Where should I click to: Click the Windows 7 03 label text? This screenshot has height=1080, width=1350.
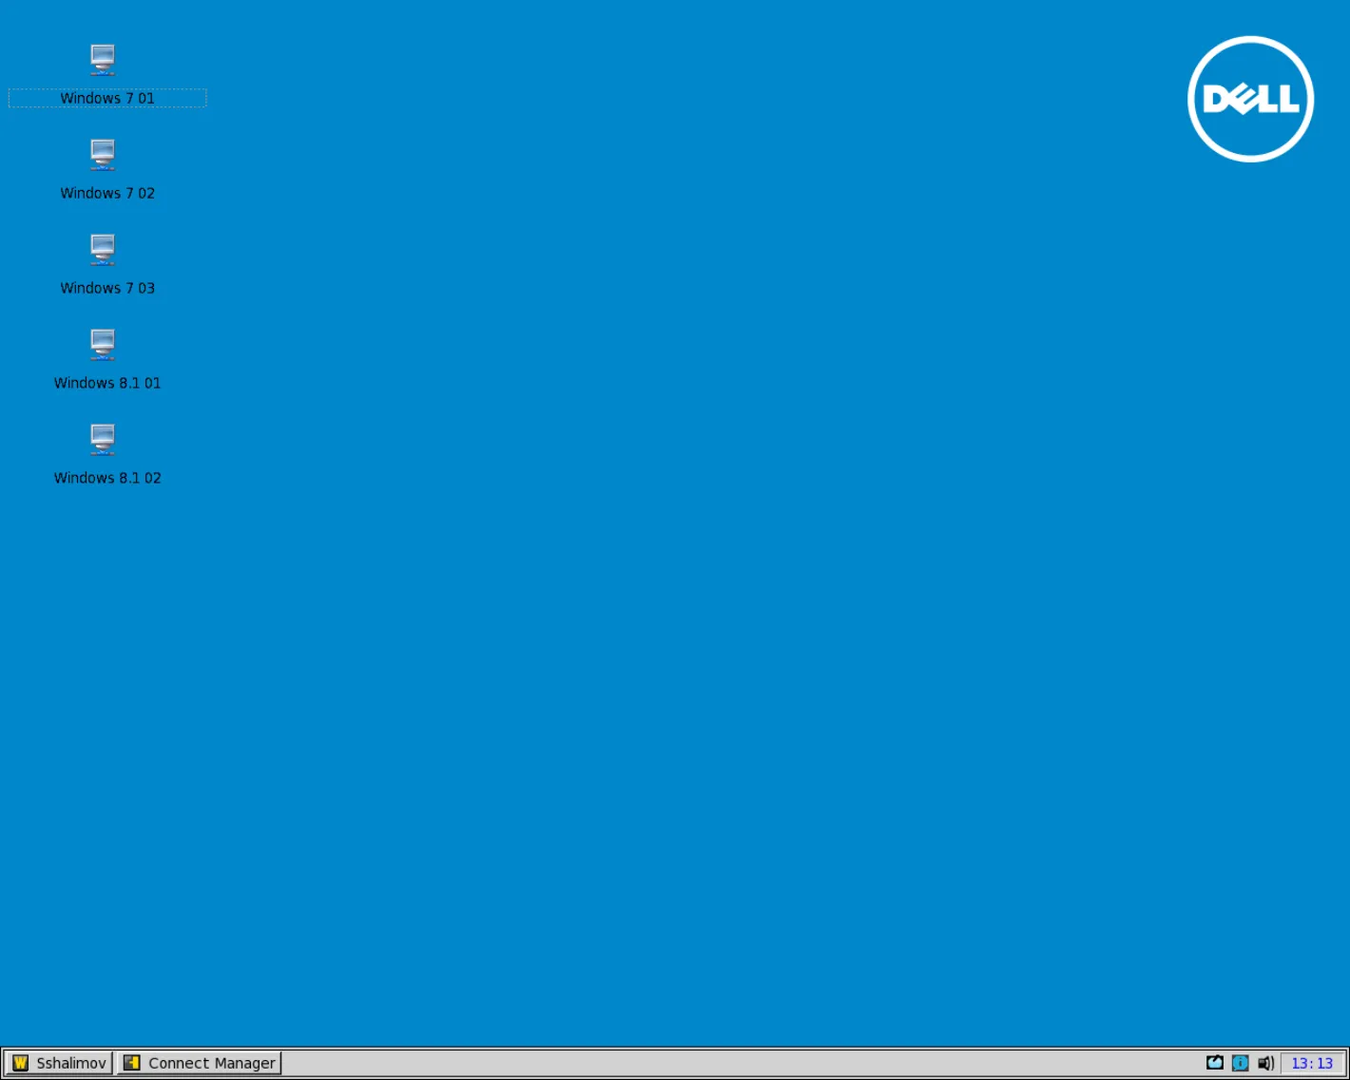coord(107,288)
